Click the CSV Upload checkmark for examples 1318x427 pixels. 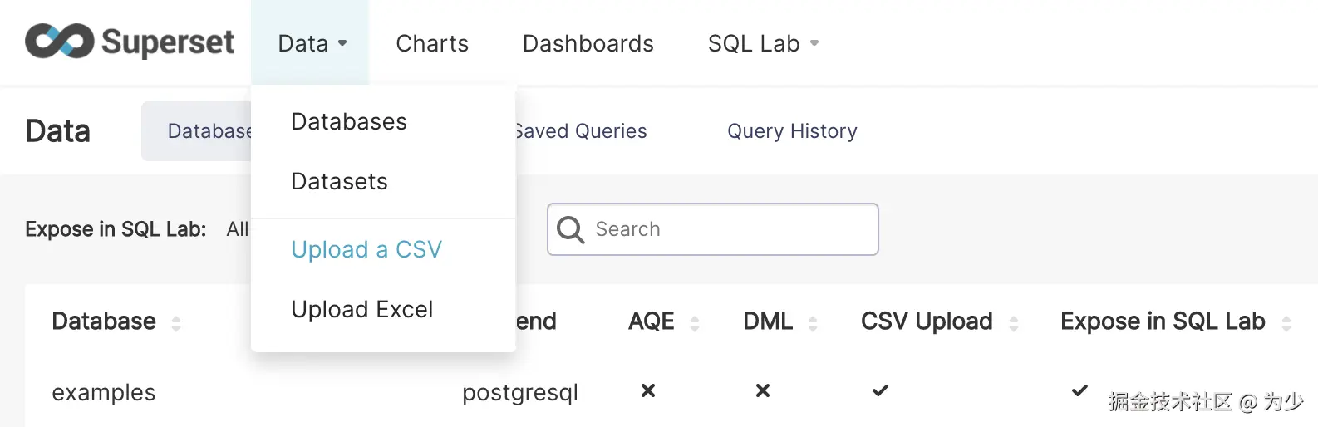[x=880, y=390]
